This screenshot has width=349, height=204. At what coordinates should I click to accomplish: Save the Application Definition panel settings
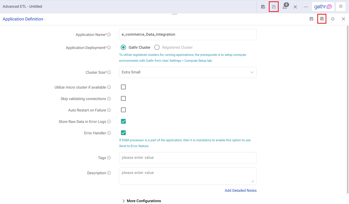(x=311, y=19)
